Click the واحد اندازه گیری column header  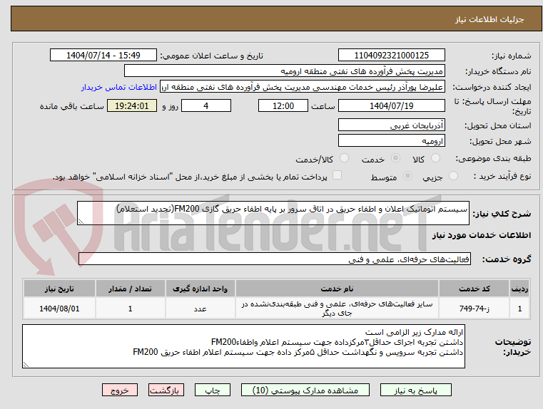[x=201, y=289]
